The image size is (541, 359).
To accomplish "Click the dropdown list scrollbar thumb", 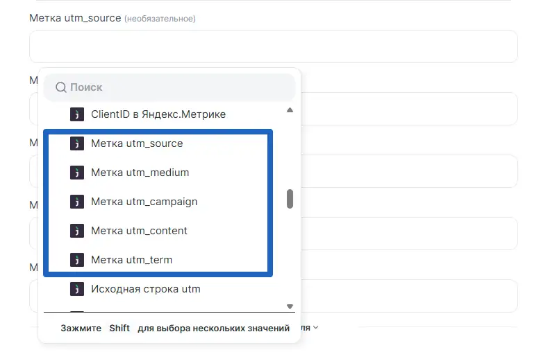I will (x=290, y=199).
